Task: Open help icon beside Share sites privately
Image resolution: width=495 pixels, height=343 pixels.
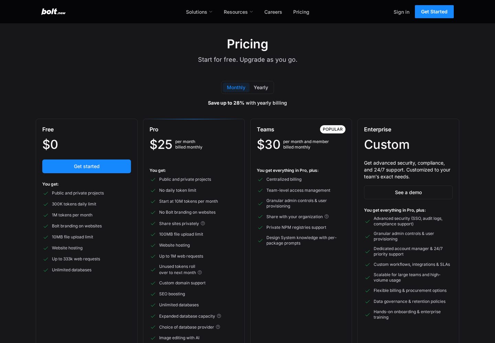Action: (203, 223)
